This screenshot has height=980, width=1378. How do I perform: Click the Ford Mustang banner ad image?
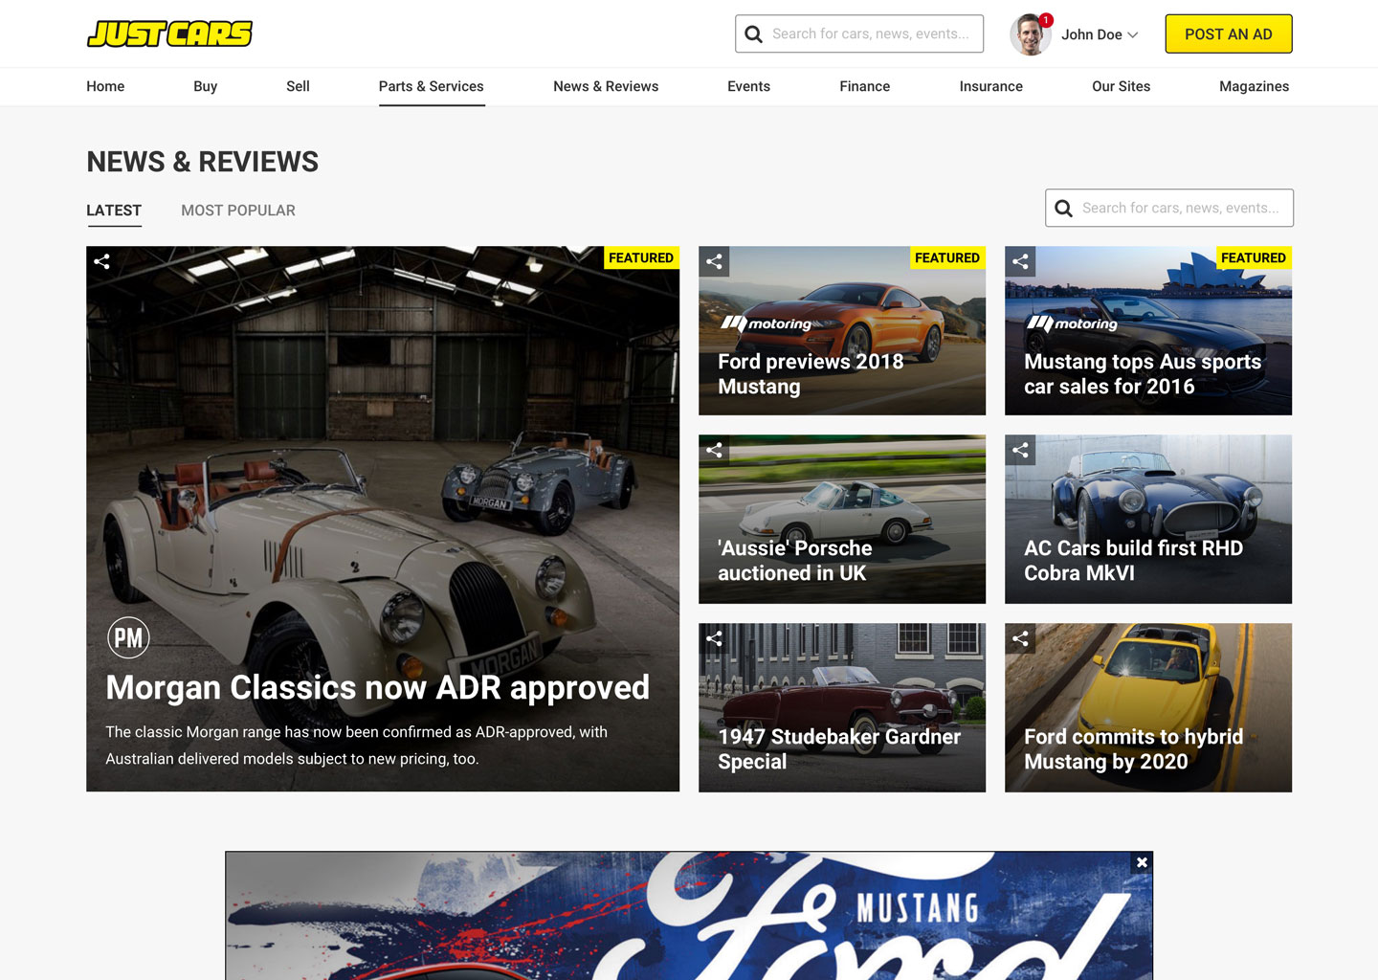(x=689, y=916)
